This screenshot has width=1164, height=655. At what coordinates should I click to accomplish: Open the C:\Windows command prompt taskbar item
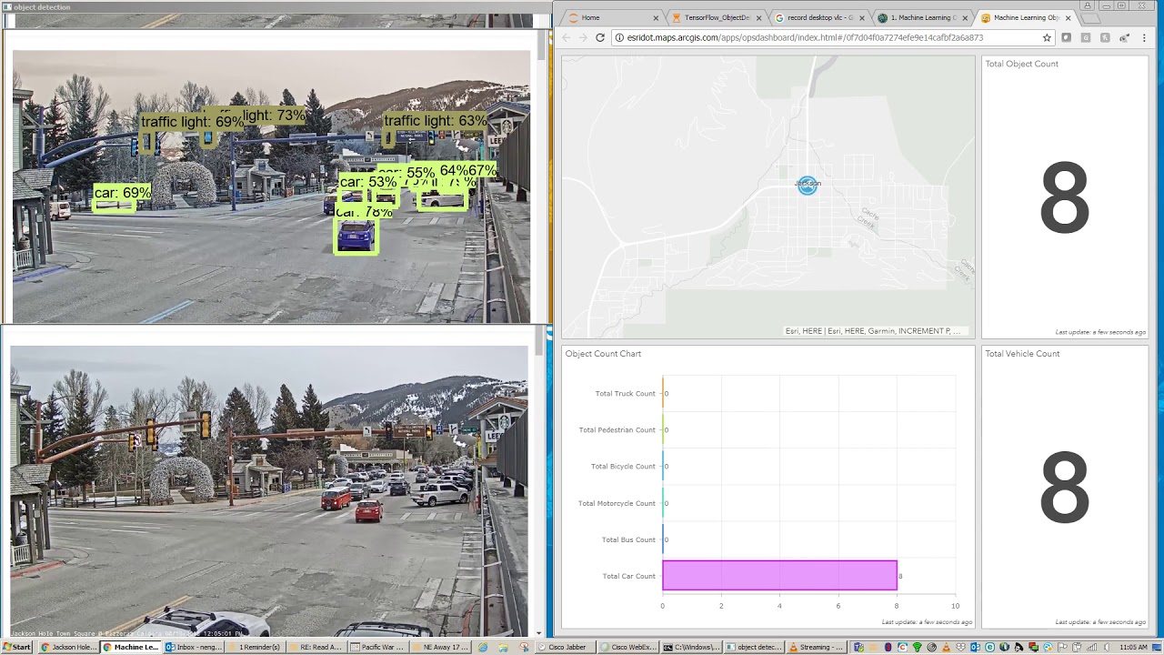pyautogui.click(x=691, y=647)
